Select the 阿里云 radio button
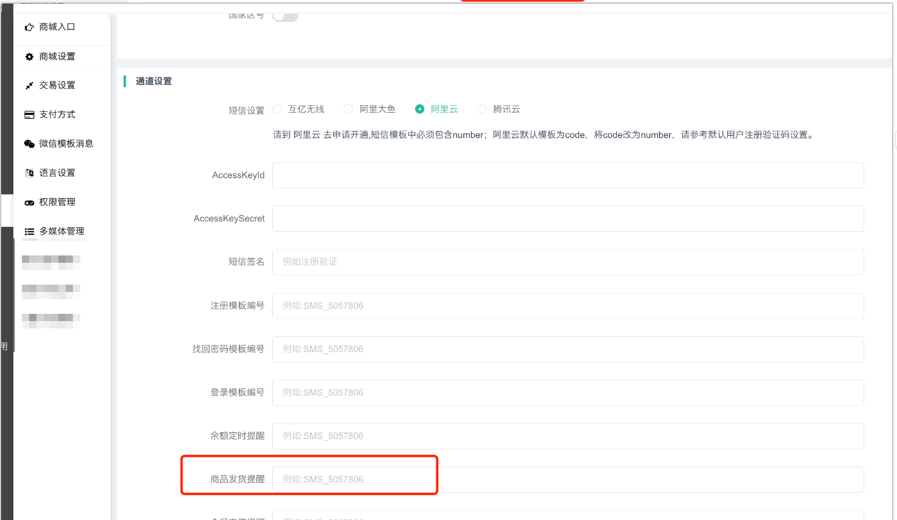The width and height of the screenshot is (897, 520). point(420,109)
